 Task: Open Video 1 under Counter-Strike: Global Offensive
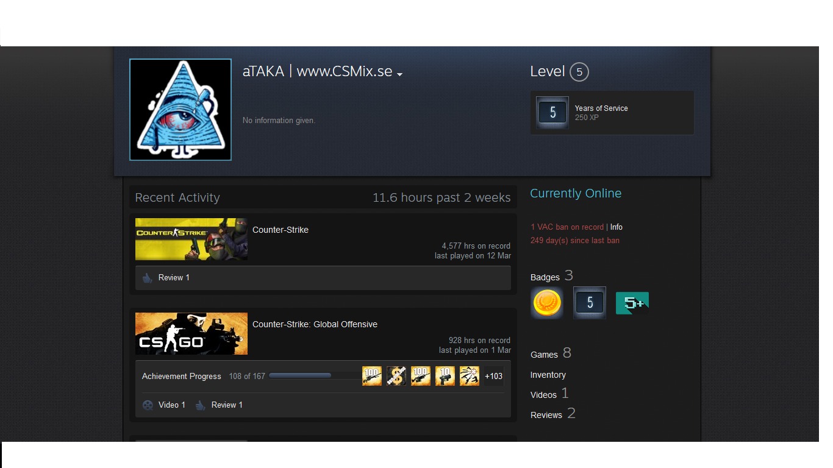(172, 405)
